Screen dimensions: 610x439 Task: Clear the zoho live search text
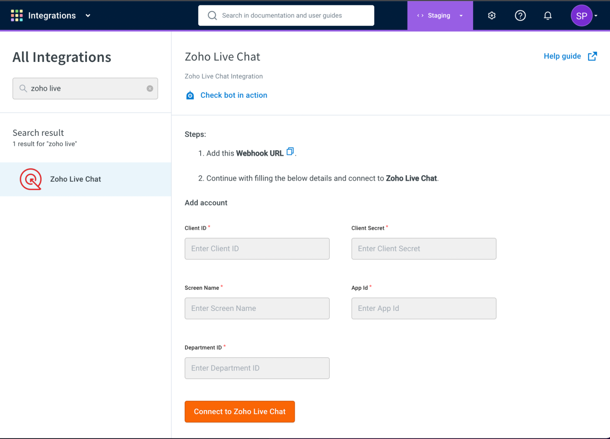click(x=150, y=88)
